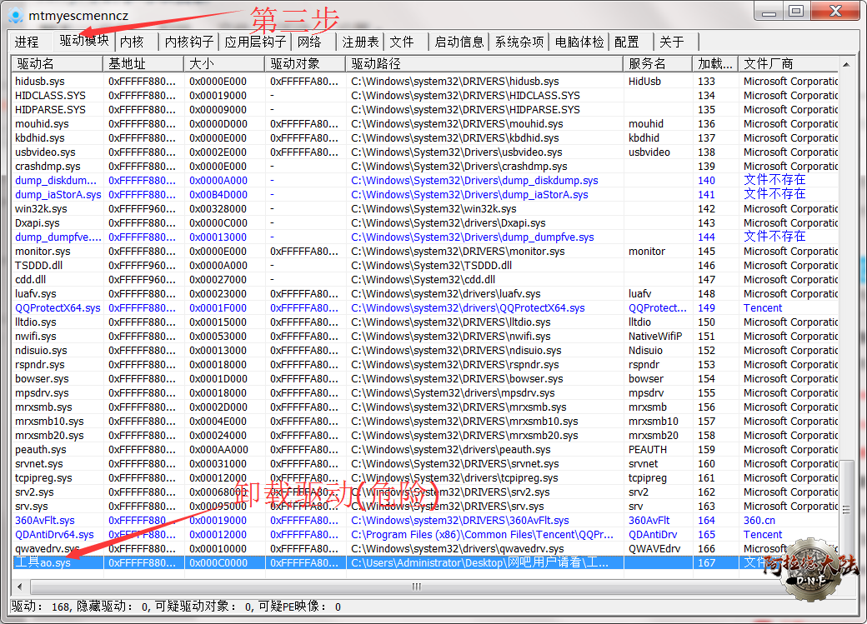The width and height of the screenshot is (867, 624).
Task: Open the 启动信息 tab
Action: (459, 42)
